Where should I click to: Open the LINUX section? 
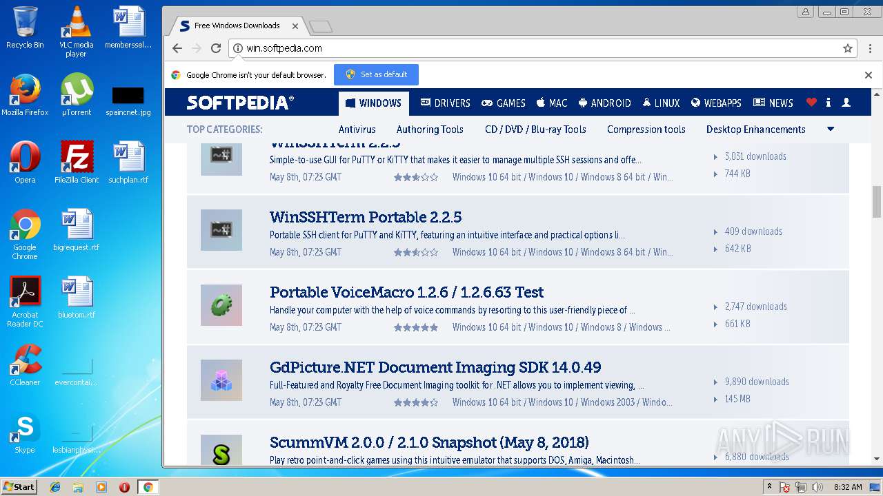point(661,103)
